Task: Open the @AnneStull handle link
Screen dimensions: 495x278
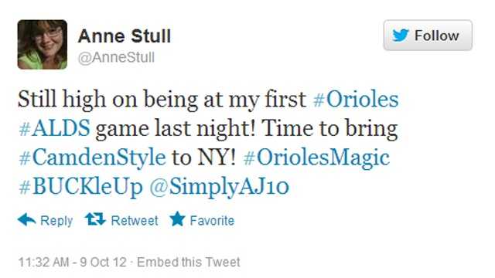Action: pyautogui.click(x=116, y=58)
